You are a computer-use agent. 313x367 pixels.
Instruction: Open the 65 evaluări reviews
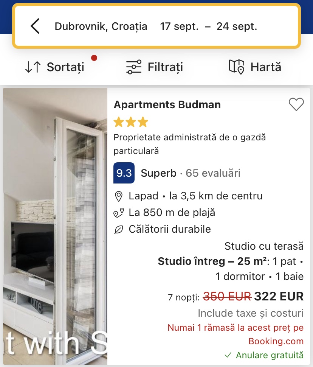coord(213,173)
